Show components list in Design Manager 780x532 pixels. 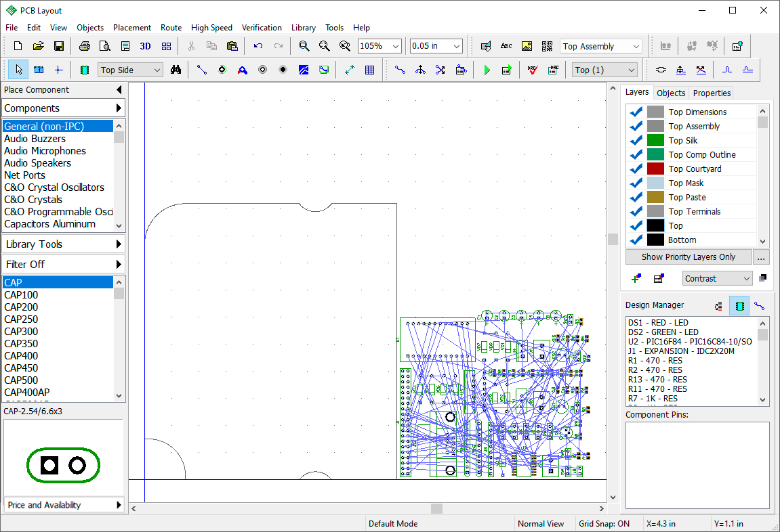coord(739,305)
